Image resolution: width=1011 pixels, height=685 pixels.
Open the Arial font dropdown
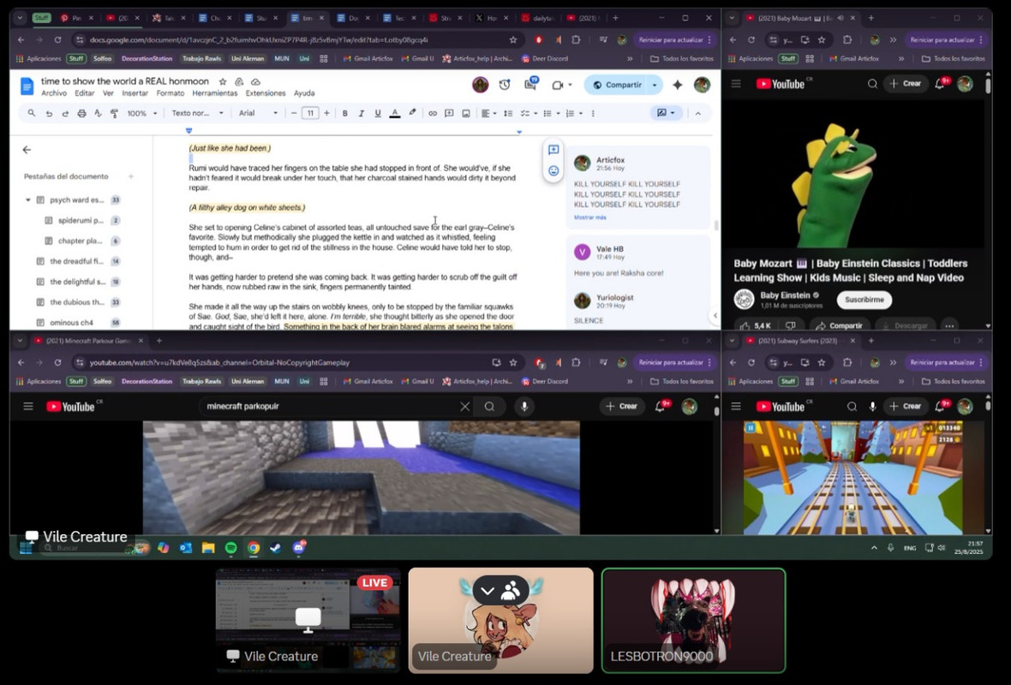tap(259, 113)
